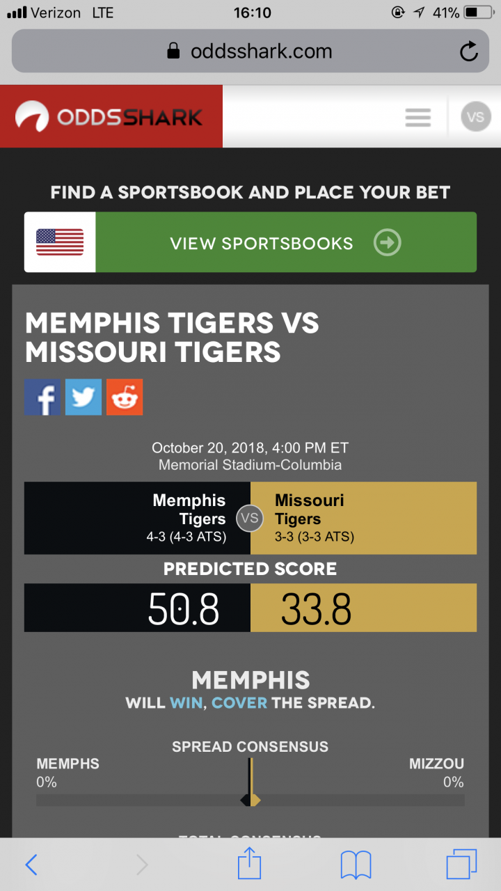
Task: Select the US flag country selector
Action: [x=60, y=242]
